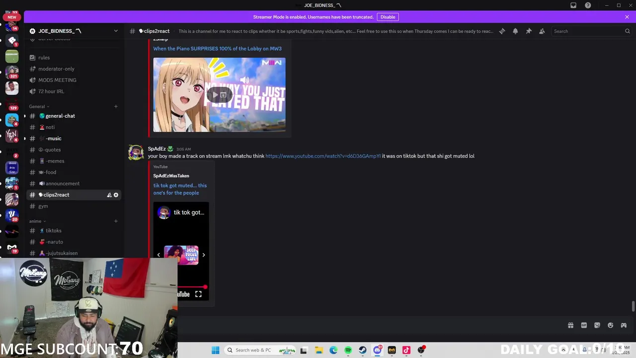Go to next item in YouTube embed

click(x=203, y=255)
